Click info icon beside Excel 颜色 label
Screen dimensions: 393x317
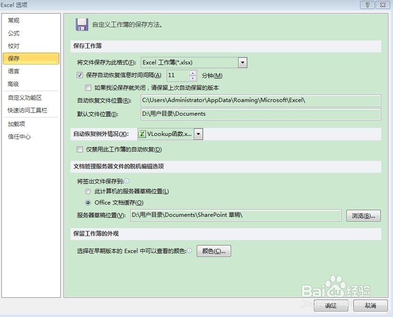click(x=190, y=250)
